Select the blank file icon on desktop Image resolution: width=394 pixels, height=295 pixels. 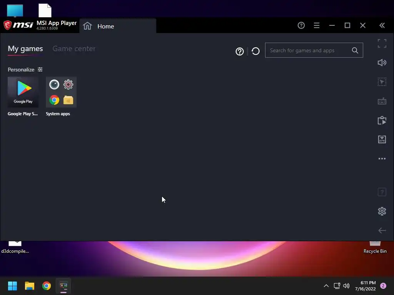(45, 10)
